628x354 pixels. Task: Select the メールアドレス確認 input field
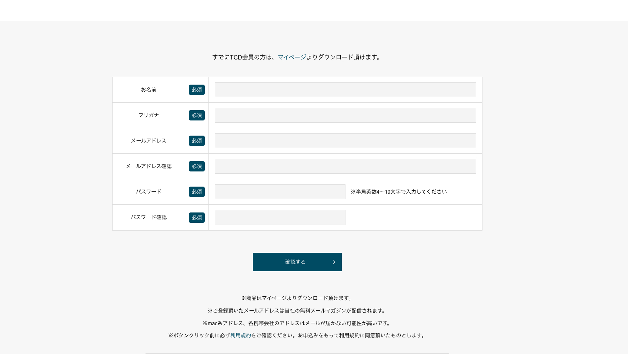tap(345, 166)
